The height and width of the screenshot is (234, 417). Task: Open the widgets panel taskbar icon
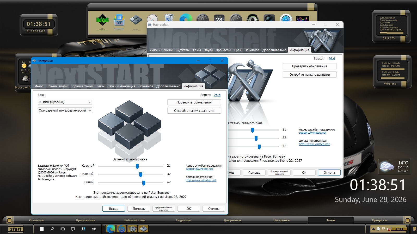[x=83, y=229]
